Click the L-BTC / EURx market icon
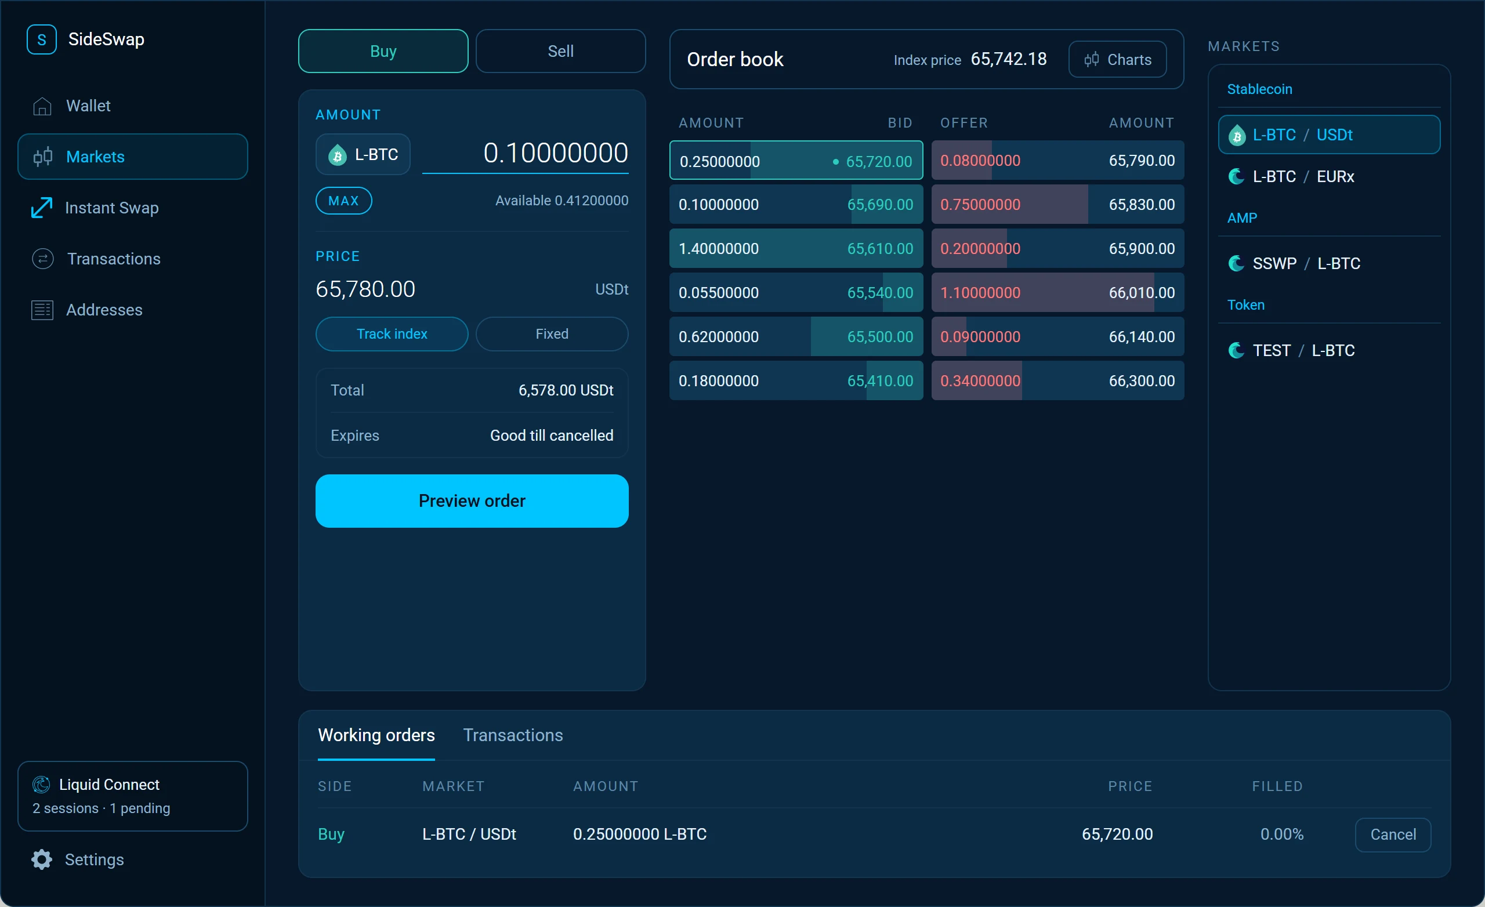 click(1237, 176)
